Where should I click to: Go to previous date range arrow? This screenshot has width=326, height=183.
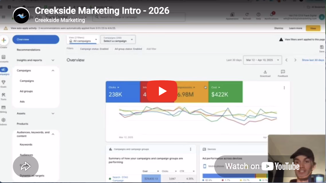286,60
